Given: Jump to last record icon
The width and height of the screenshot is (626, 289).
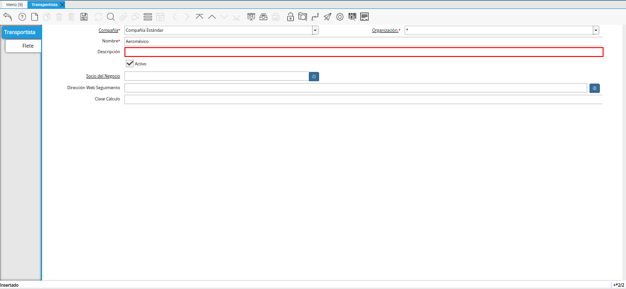Looking at the screenshot, I should point(236,17).
